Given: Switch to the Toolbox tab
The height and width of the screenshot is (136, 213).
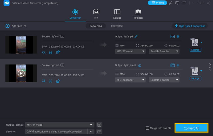Looking at the screenshot, I should tap(138, 14).
